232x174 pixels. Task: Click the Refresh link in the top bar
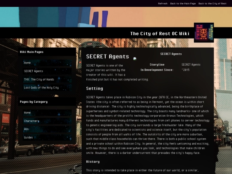(162, 3)
